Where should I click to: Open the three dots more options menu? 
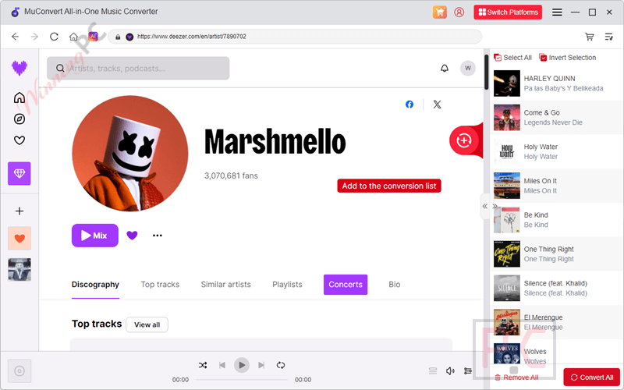158,236
